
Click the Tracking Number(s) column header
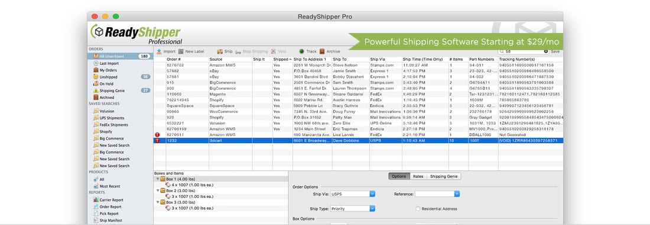pos(531,59)
